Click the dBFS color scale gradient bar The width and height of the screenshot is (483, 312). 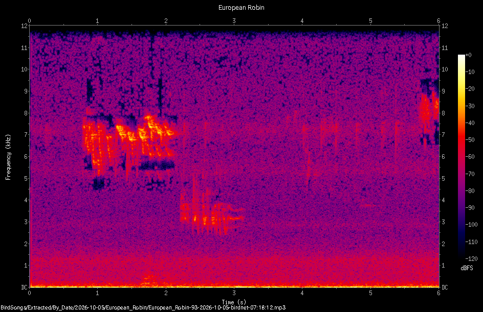point(461,157)
